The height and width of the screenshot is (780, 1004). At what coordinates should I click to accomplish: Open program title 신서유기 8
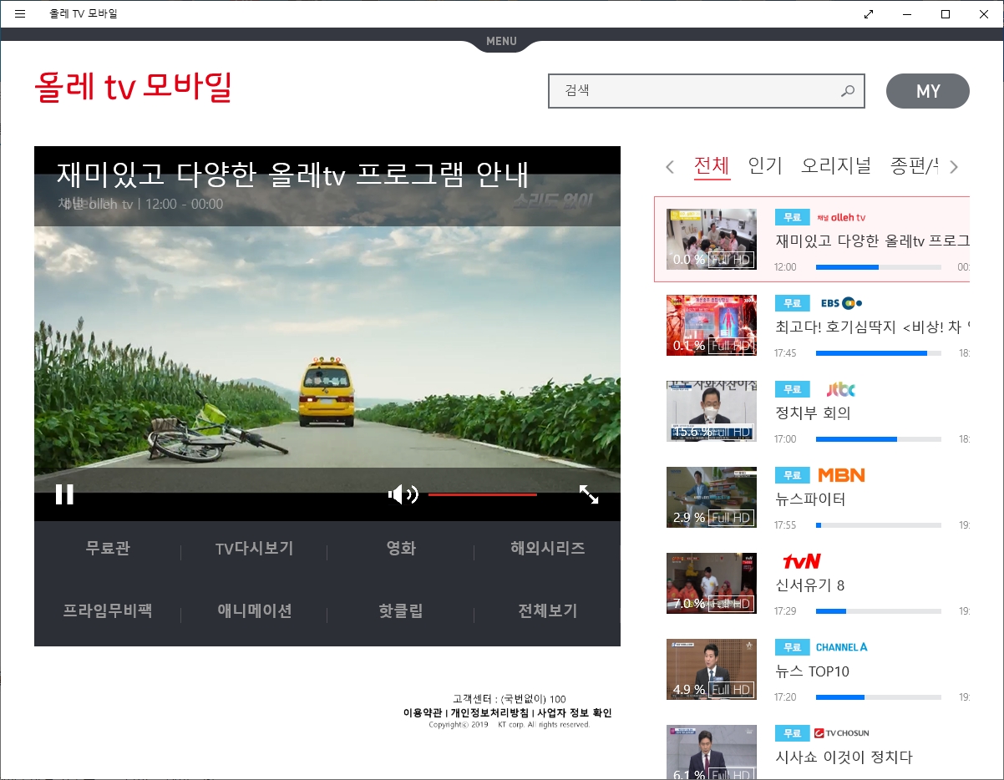[810, 585]
